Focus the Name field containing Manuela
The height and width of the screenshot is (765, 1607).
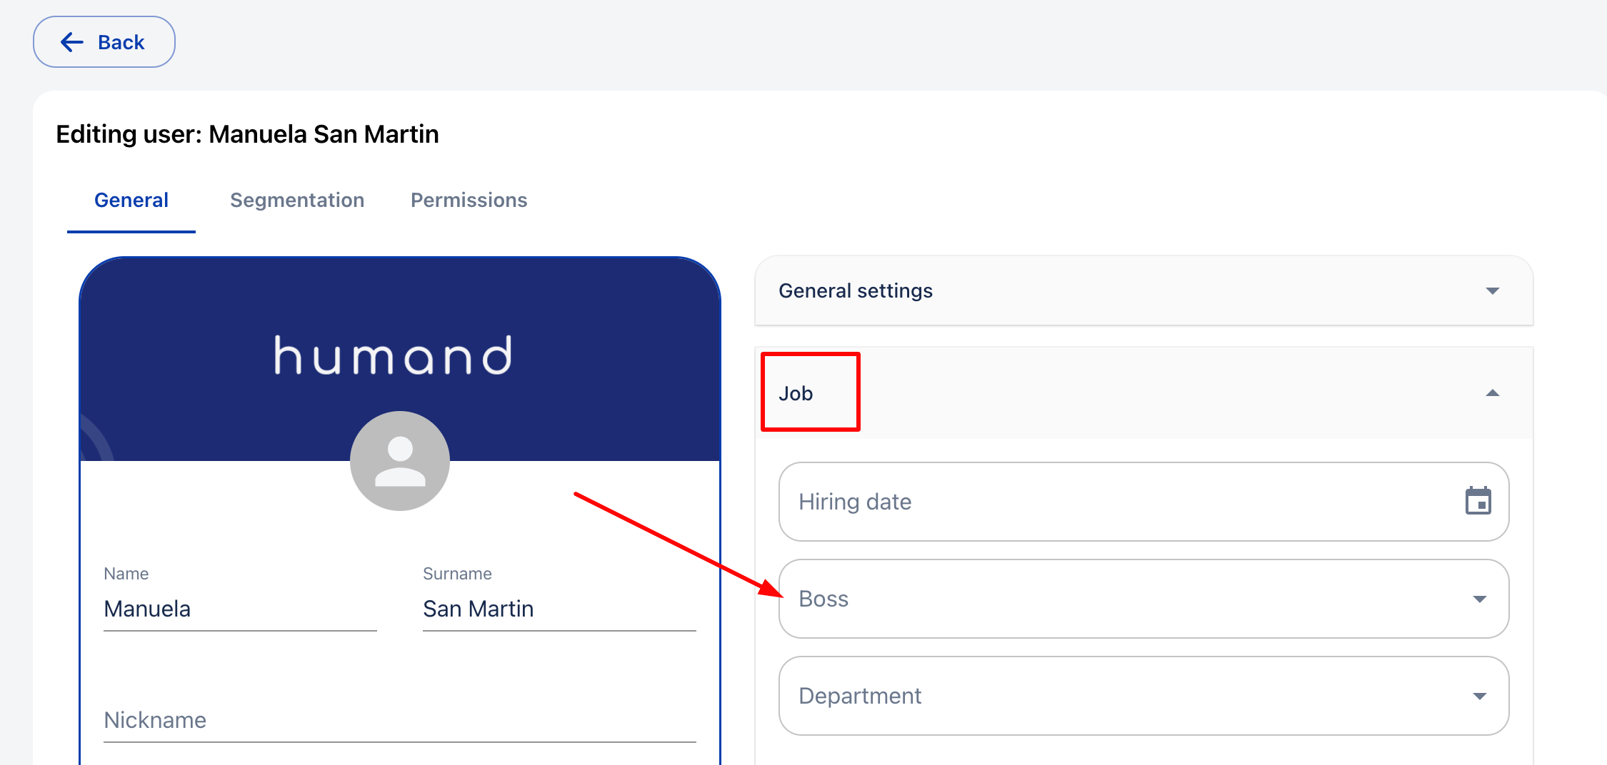click(239, 609)
